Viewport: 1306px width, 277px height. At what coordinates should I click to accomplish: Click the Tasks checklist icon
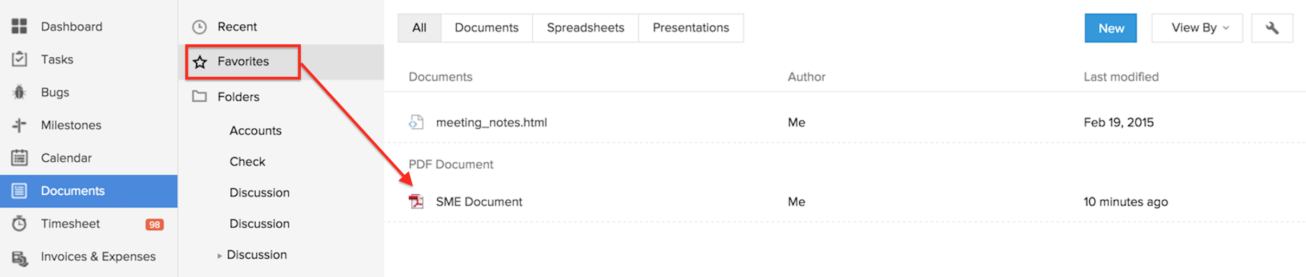(20, 59)
